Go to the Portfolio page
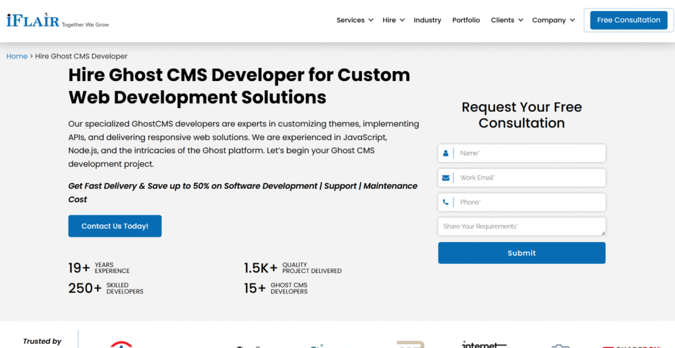 pyautogui.click(x=466, y=20)
